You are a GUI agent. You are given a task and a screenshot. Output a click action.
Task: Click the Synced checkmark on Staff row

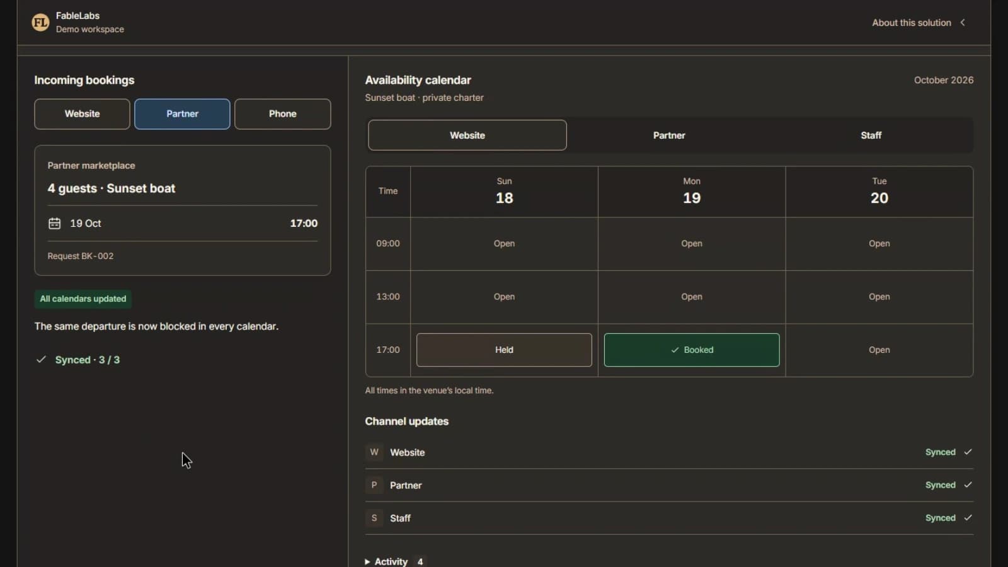pos(968,517)
